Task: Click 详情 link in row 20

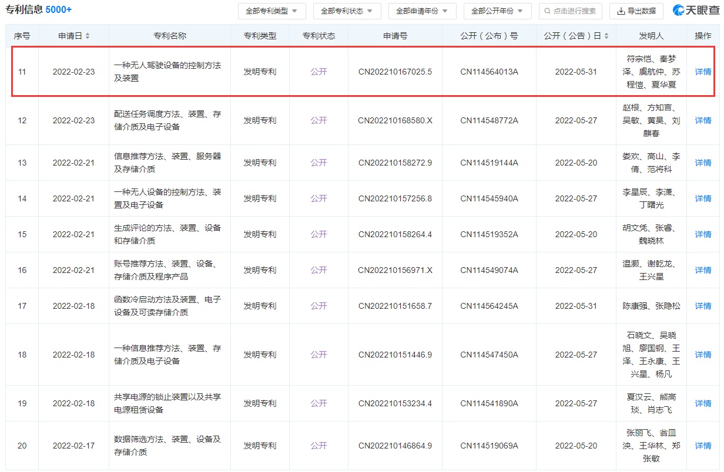Action: (x=703, y=446)
